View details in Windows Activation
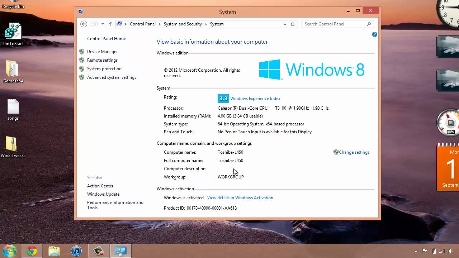This screenshot has height=258, width=459. tap(240, 198)
